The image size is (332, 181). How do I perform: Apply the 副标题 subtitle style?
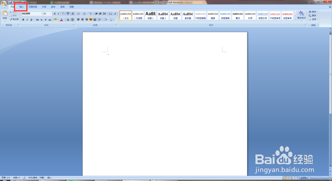click(188, 16)
